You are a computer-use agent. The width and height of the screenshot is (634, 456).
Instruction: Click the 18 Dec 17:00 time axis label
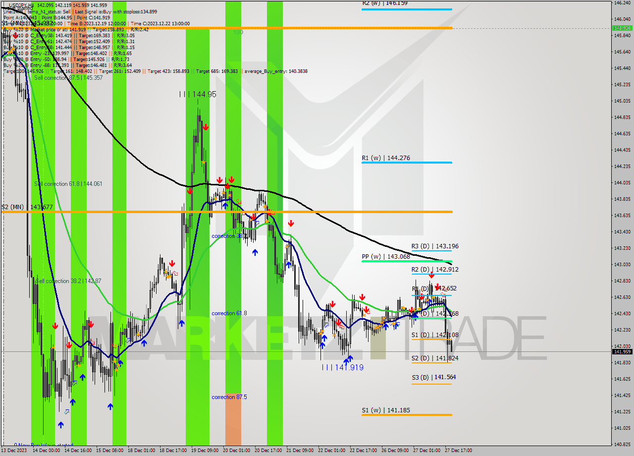point(173,451)
